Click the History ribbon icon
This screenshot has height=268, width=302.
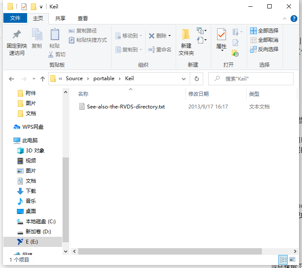point(235,53)
